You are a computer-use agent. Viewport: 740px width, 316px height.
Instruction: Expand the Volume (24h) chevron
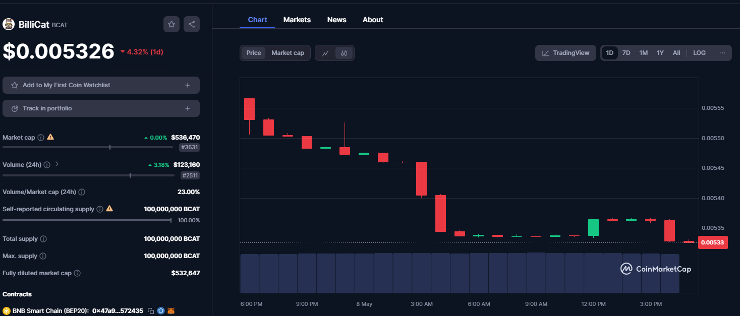(57, 164)
